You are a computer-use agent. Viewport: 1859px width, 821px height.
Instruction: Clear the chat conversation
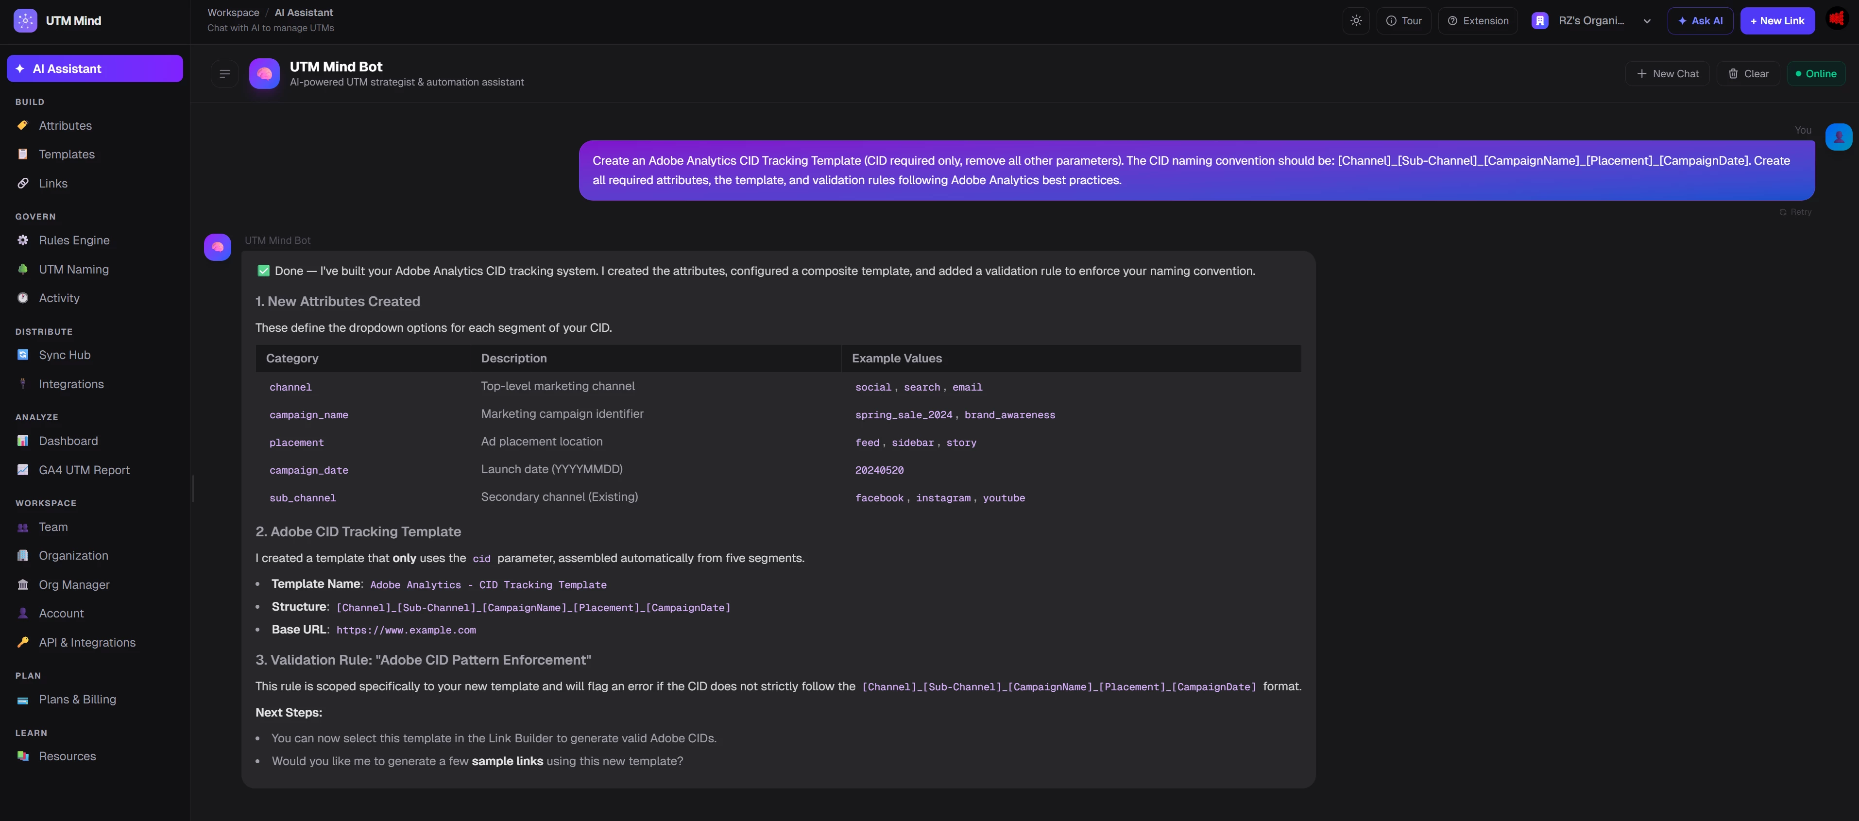click(1748, 73)
